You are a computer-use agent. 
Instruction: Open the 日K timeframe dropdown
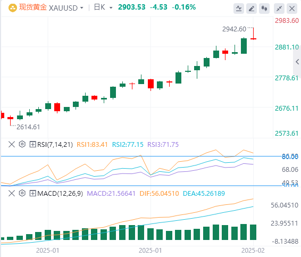[103, 7]
